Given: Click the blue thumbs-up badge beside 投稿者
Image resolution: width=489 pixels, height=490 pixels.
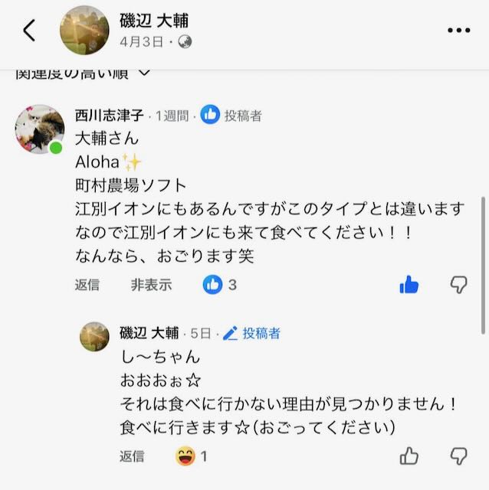Looking at the screenshot, I should coord(209,116).
